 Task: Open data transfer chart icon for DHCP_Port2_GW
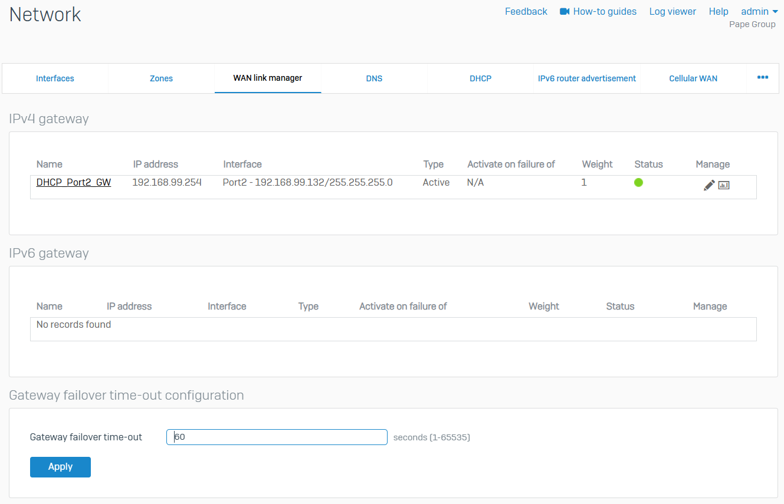click(x=724, y=185)
